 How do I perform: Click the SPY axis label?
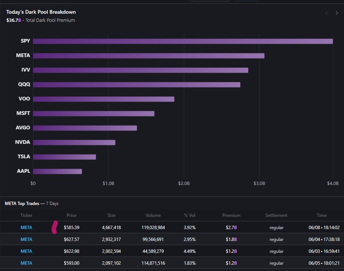[x=25, y=41]
